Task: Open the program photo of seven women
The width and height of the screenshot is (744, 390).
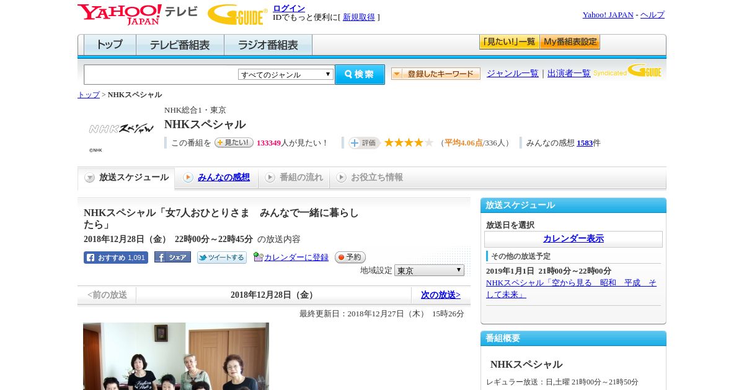Action: point(176,356)
